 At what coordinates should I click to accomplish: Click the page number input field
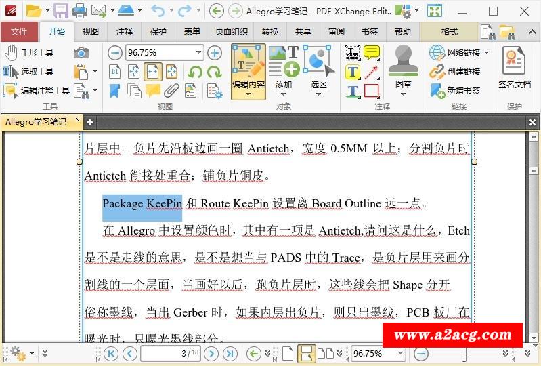click(x=171, y=353)
